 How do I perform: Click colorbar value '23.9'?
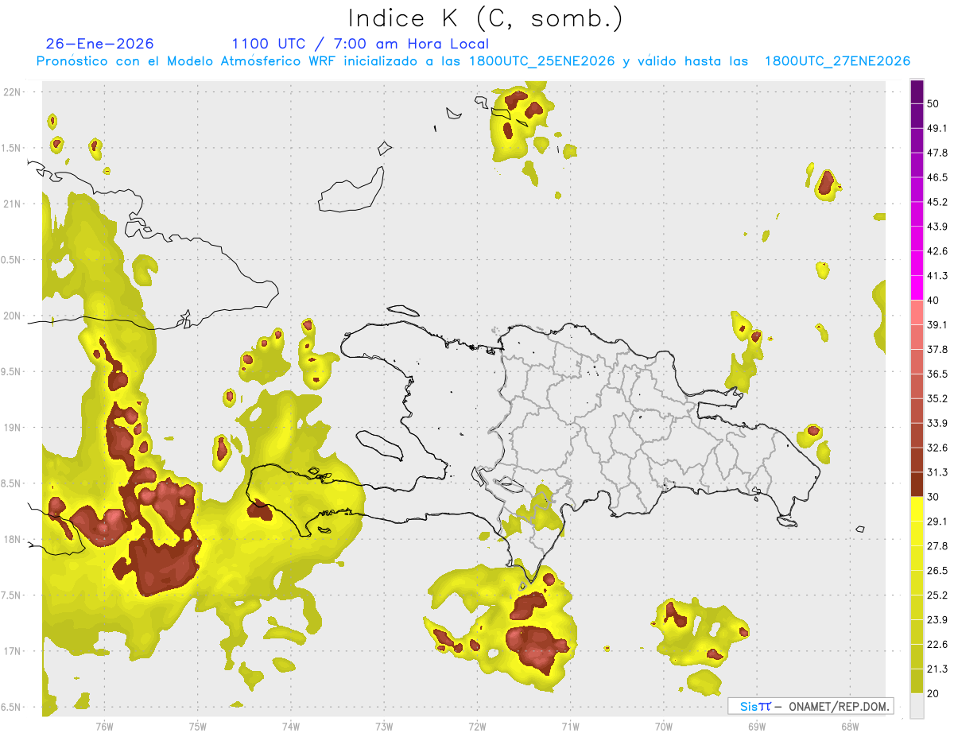(x=937, y=620)
